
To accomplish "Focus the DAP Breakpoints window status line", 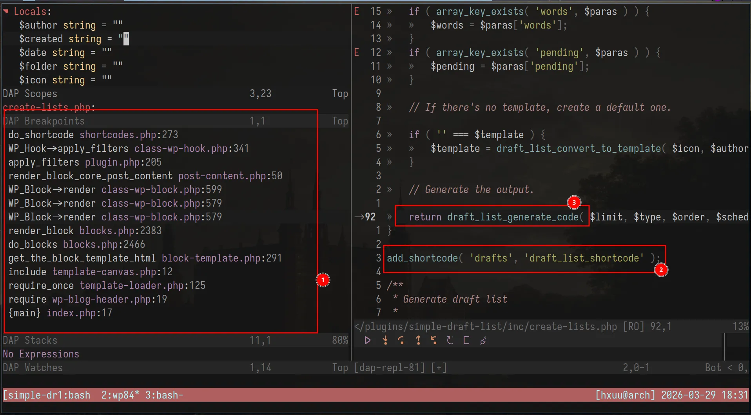I will tap(176, 121).
